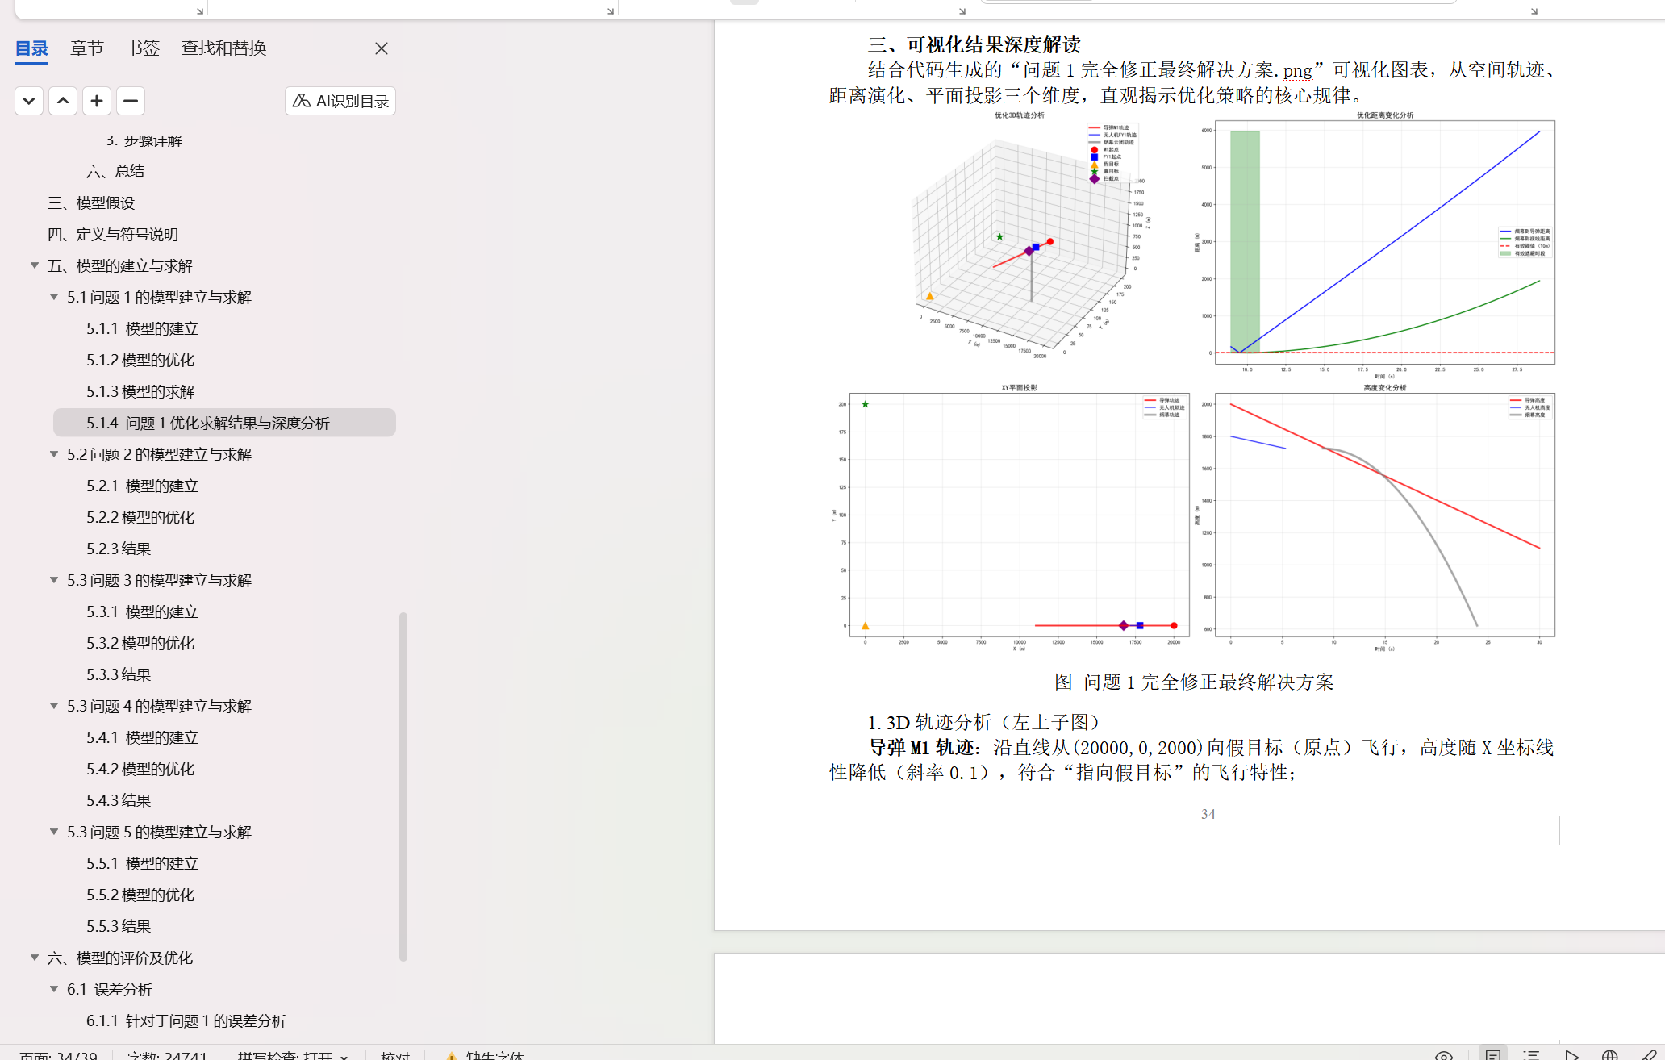Collapse the 五、模型的建立与求解 section
Viewport: 1665px width, 1060px height.
click(x=35, y=265)
